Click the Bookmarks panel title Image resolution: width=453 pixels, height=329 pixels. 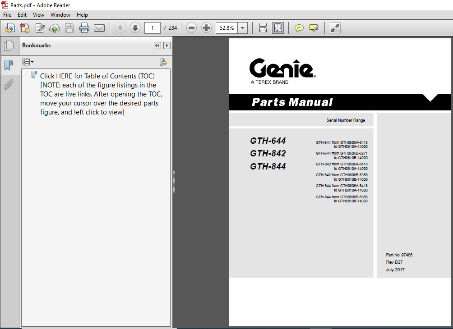click(x=37, y=46)
